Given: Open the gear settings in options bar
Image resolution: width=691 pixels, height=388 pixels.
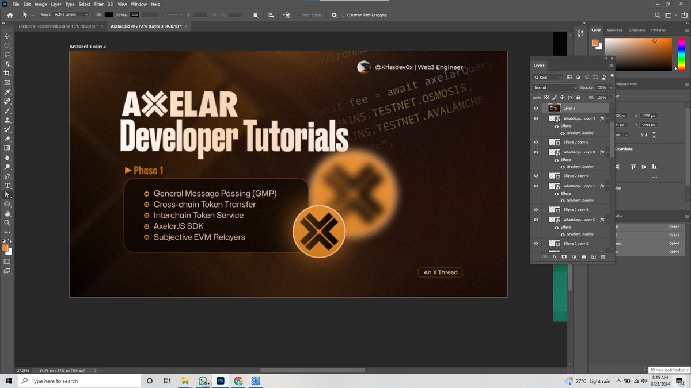Looking at the screenshot, I should point(334,14).
